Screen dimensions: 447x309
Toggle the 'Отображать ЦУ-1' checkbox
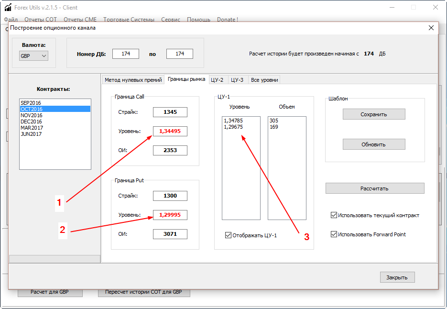(x=228, y=235)
